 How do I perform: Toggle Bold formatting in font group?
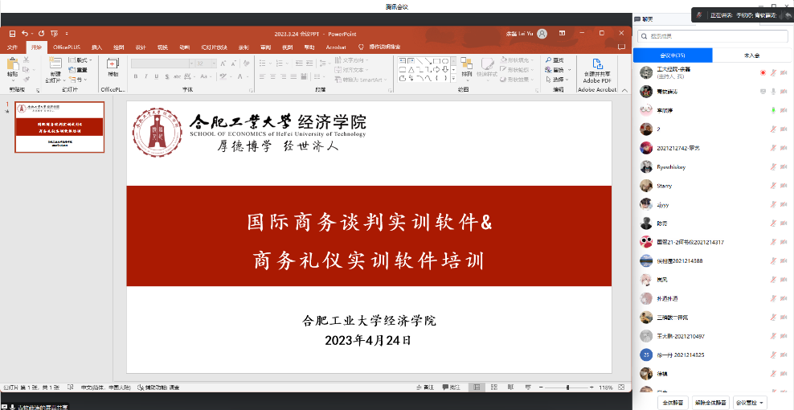click(x=135, y=76)
